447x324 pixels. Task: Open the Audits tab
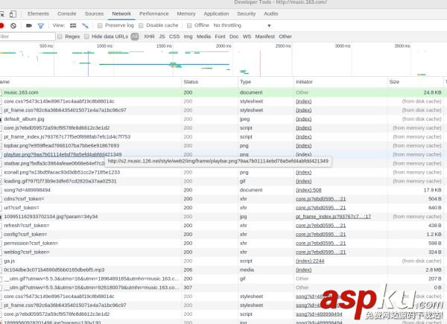point(271,13)
